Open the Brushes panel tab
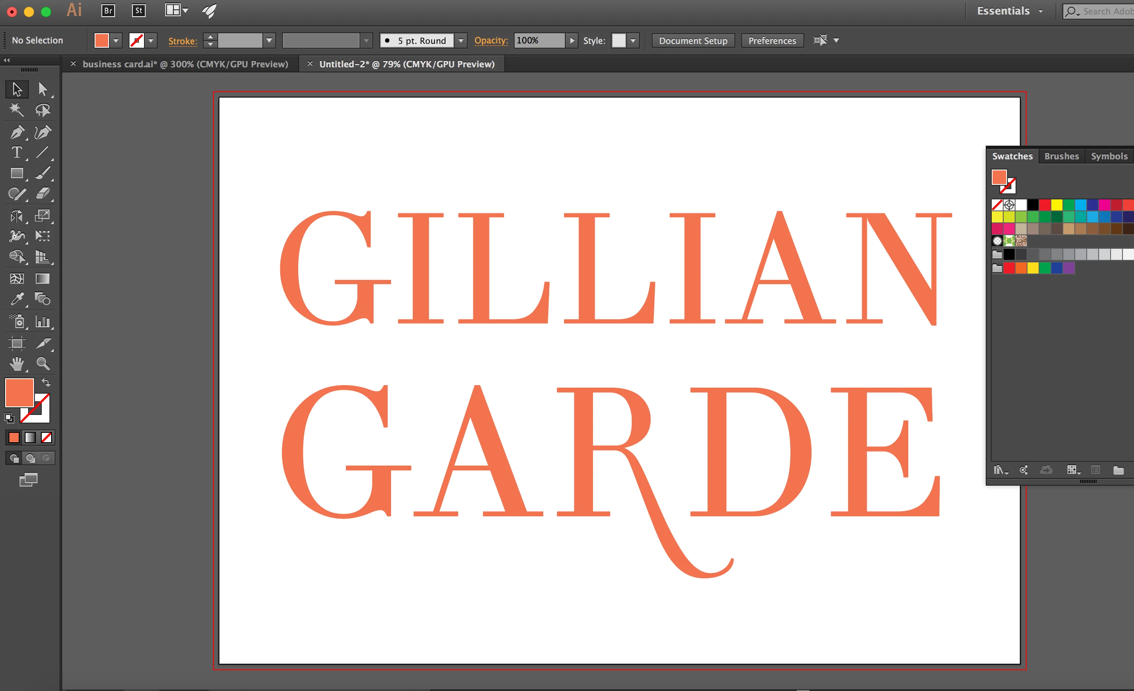This screenshot has width=1134, height=691. [x=1061, y=156]
